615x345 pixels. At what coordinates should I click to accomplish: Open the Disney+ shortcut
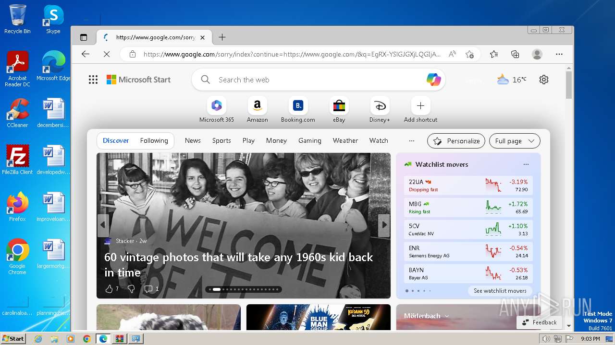(380, 110)
